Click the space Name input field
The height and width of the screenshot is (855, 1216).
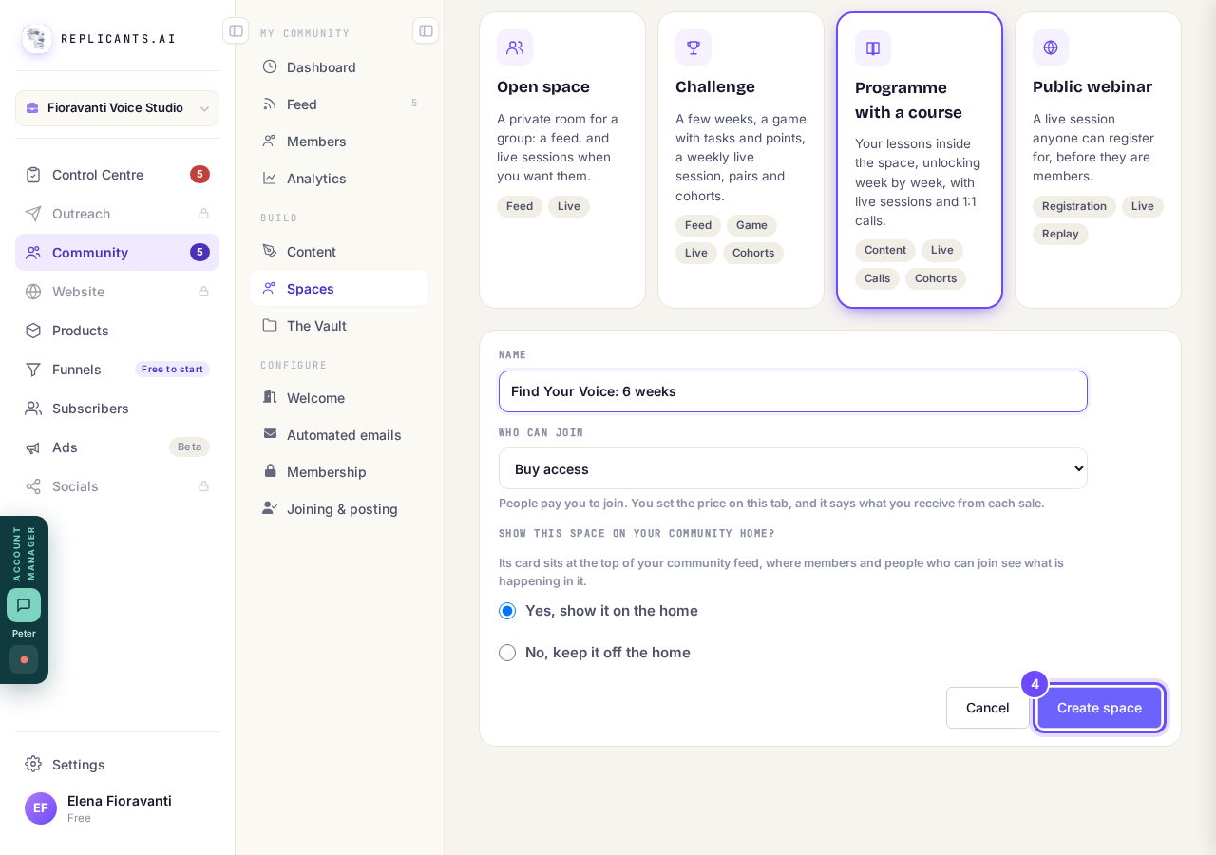[793, 391]
